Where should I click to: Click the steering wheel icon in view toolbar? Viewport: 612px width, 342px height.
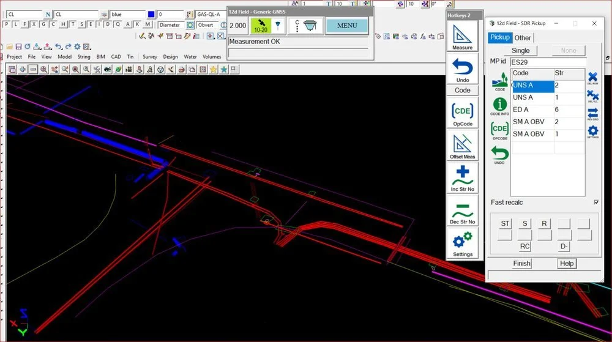click(x=160, y=69)
